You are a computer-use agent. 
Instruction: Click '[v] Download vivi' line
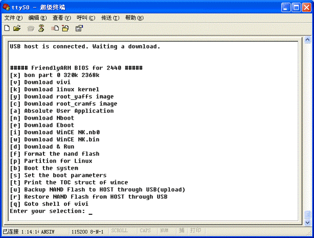(x=40, y=82)
